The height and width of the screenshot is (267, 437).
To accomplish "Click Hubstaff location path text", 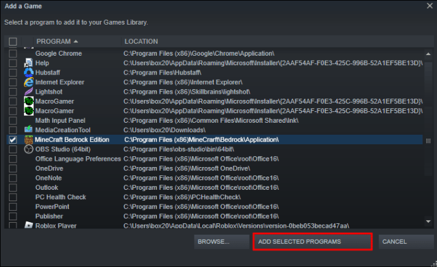I will [162, 73].
